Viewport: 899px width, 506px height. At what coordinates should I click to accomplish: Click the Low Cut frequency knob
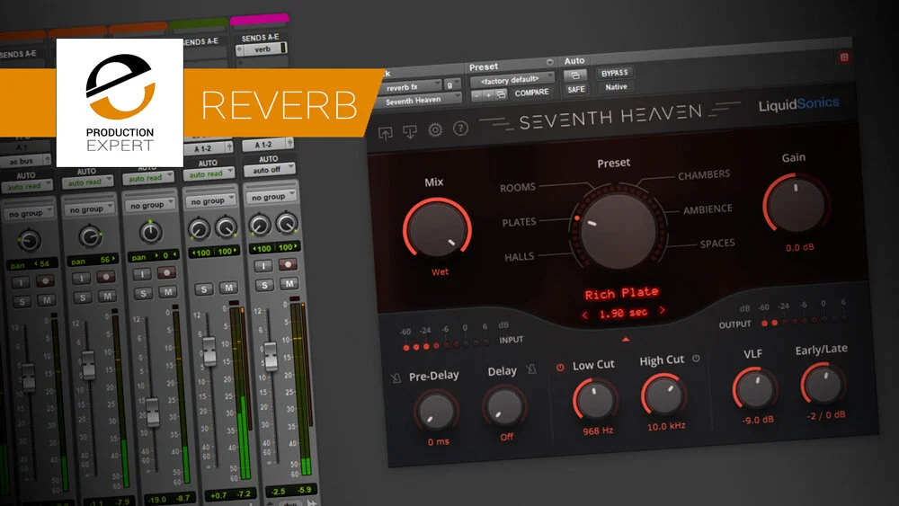(594, 399)
